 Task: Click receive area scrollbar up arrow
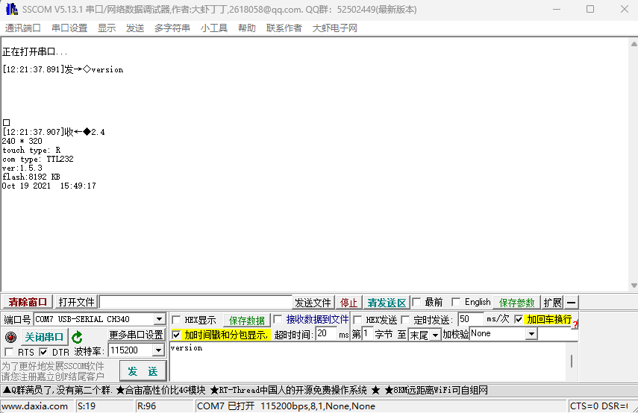point(634,43)
